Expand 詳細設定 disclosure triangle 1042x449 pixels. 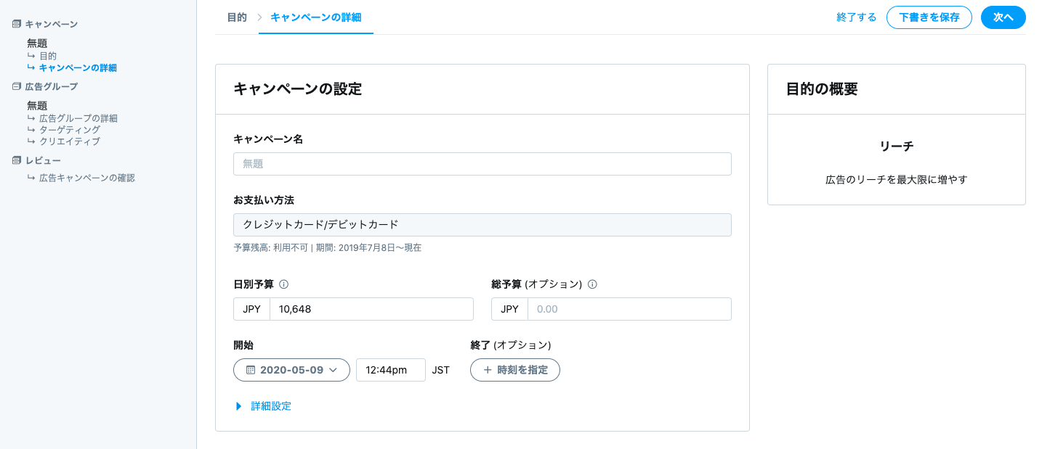238,406
